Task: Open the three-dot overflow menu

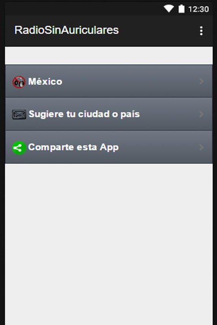Action: (201, 31)
